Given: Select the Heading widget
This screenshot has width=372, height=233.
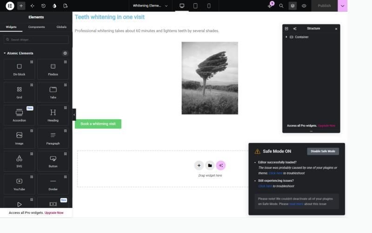Looking at the screenshot, I should (x=53, y=115).
